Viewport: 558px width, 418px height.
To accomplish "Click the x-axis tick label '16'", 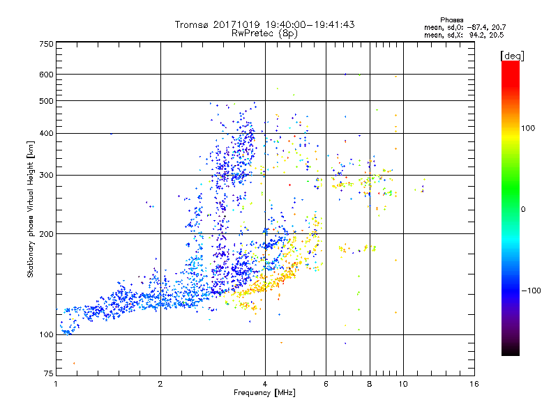I will click(x=474, y=384).
